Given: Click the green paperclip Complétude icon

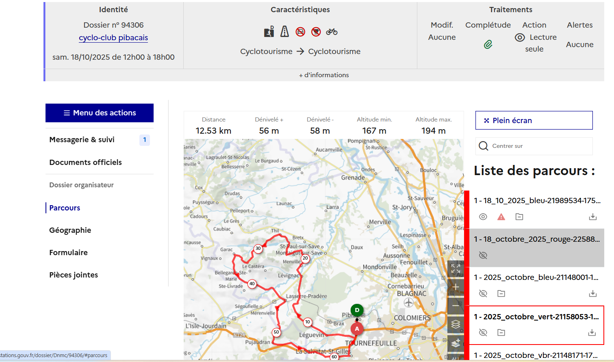Looking at the screenshot, I should click(488, 44).
